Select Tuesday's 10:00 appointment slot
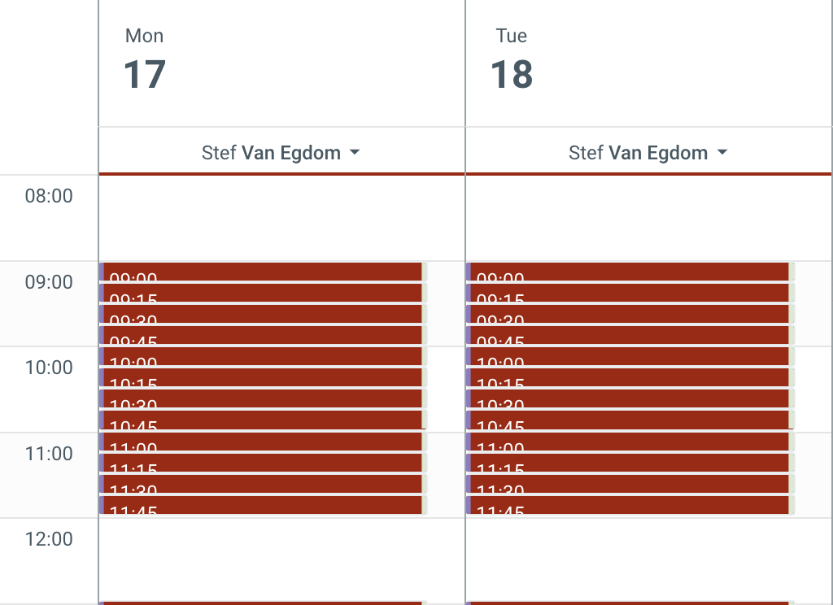 pos(629,356)
